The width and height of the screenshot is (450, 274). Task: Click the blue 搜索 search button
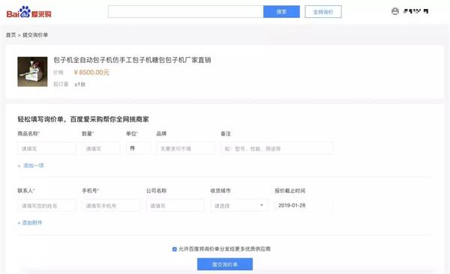[281, 12]
